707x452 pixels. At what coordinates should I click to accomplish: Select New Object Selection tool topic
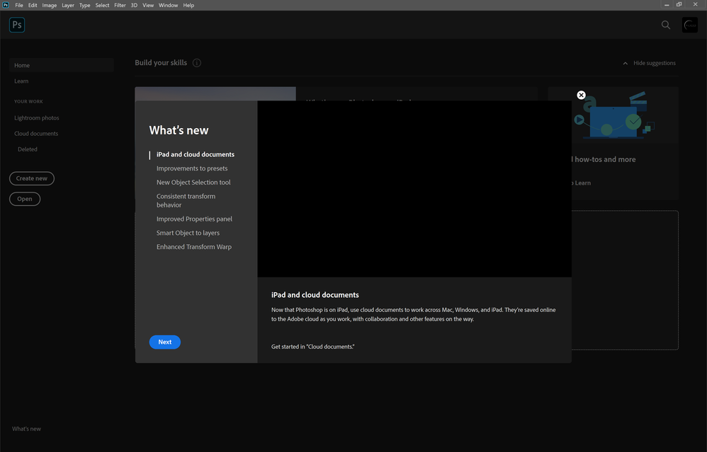pos(193,182)
